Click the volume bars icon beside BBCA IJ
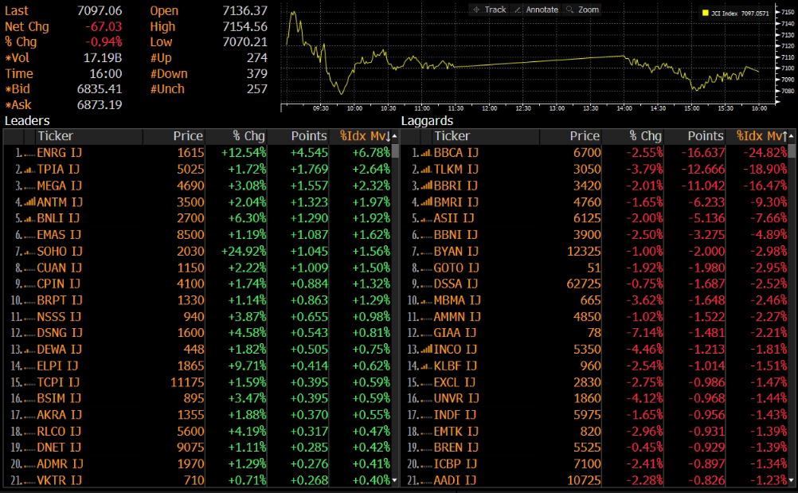798x493 pixels. [426, 153]
